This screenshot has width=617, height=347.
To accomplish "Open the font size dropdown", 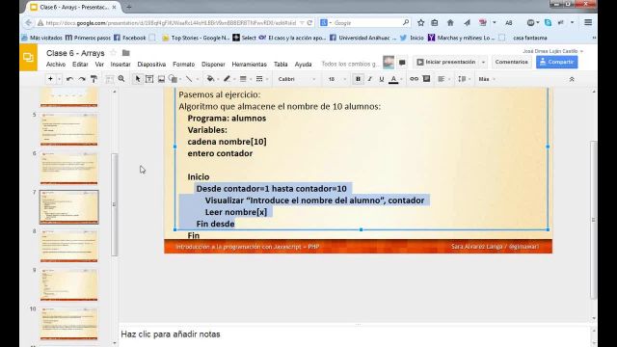I will pos(336,79).
